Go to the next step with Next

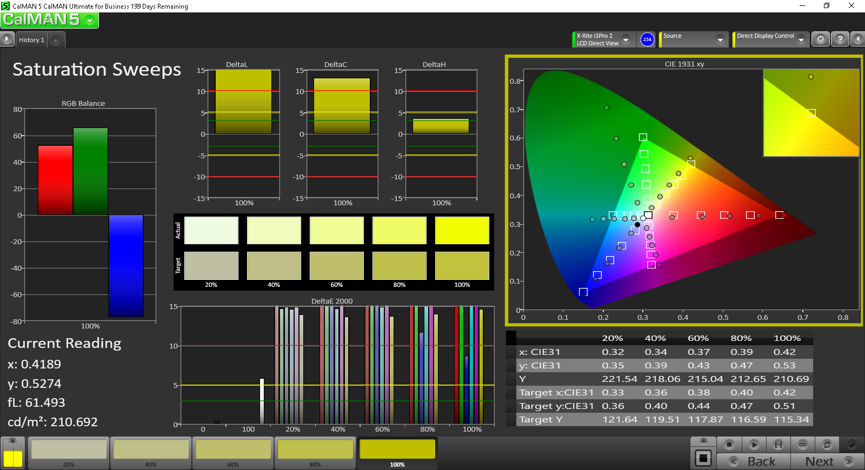[x=827, y=461]
